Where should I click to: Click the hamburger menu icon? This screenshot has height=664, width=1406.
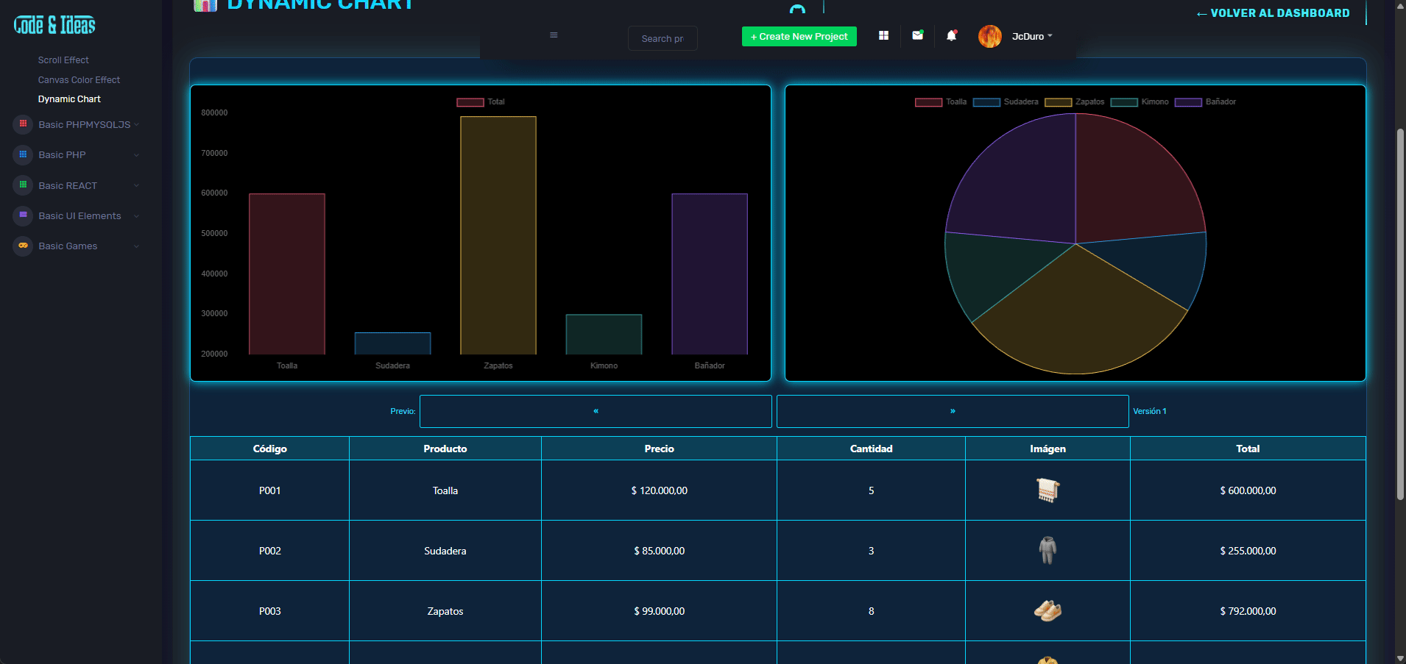pos(554,35)
